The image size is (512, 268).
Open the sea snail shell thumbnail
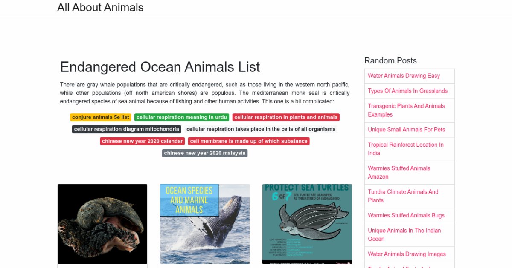[102, 224]
